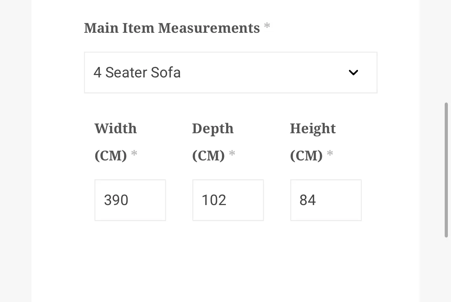This screenshot has height=302, width=451.
Task: Click the vertical scrollbar thumb
Action: point(446,170)
